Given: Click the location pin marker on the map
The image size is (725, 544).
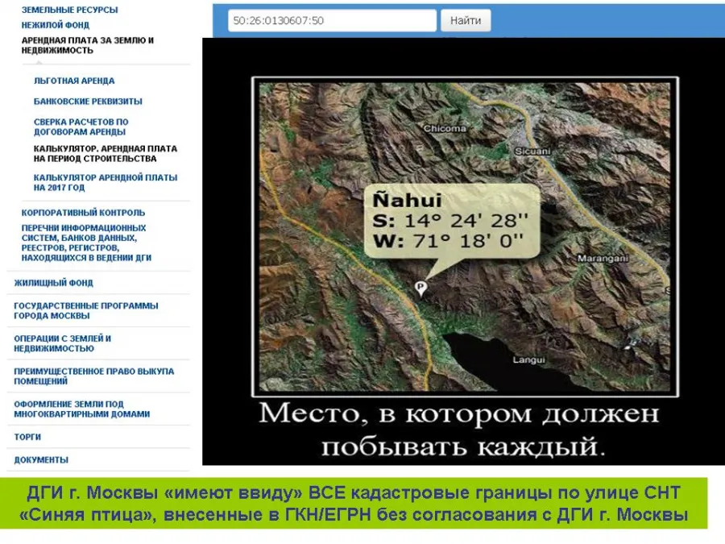Looking at the screenshot, I should coord(420,289).
